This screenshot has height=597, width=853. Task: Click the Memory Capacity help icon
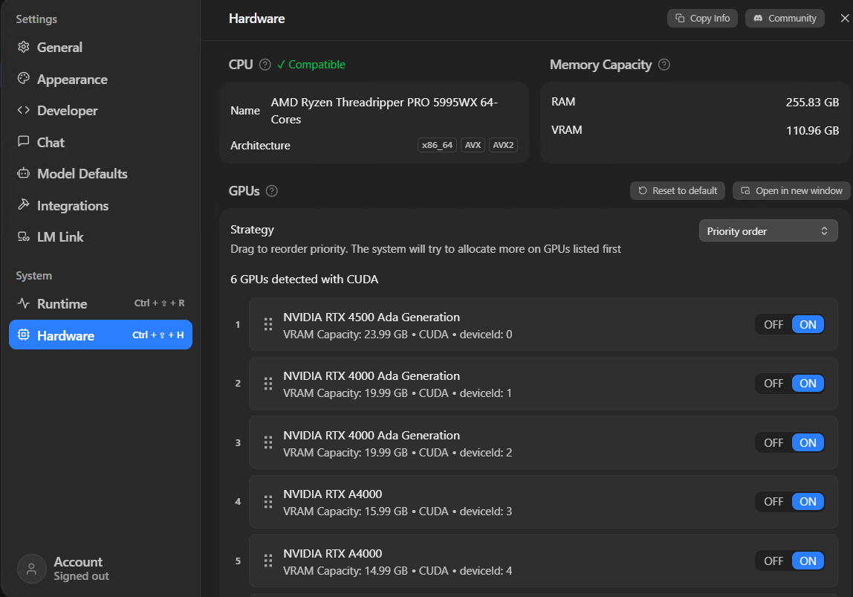(x=664, y=65)
